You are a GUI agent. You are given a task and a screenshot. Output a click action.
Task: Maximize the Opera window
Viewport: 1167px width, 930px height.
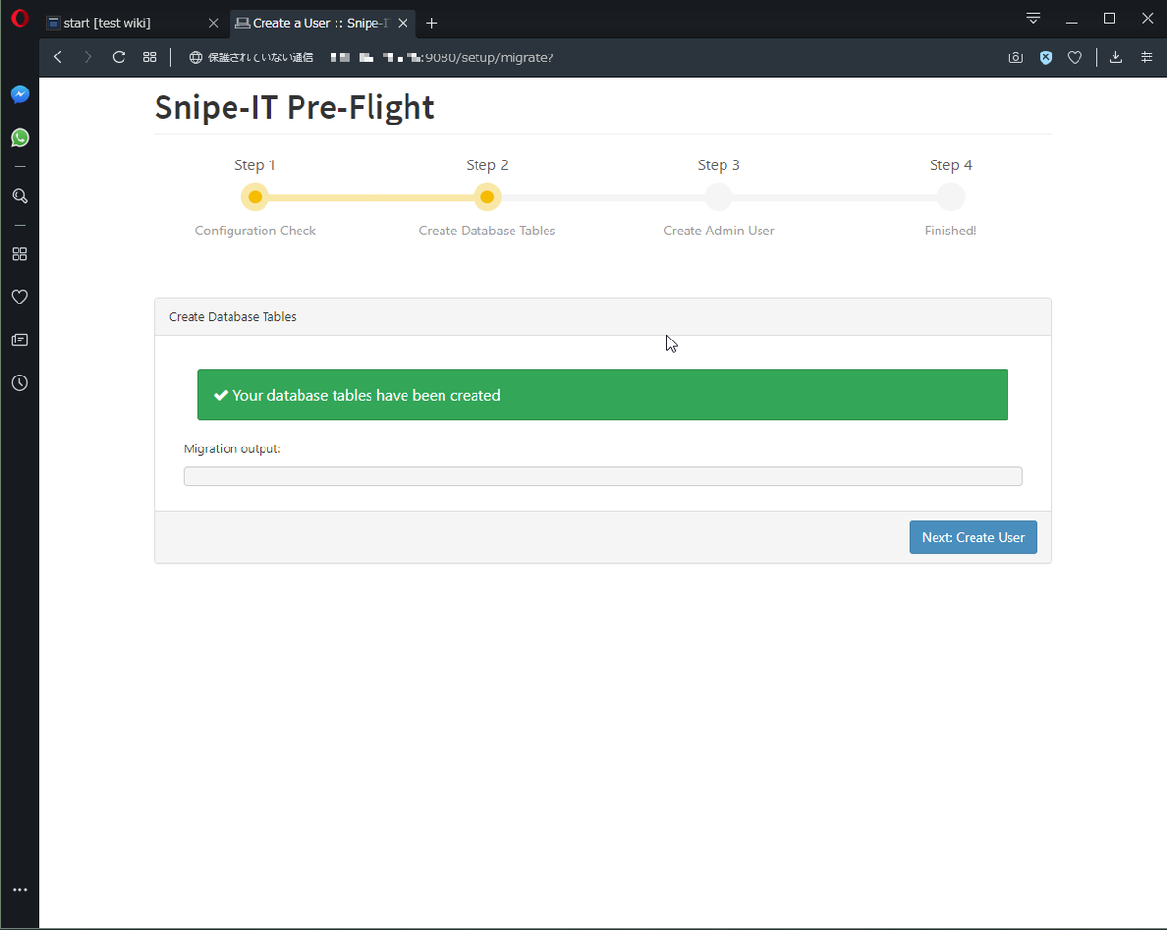coord(1109,19)
